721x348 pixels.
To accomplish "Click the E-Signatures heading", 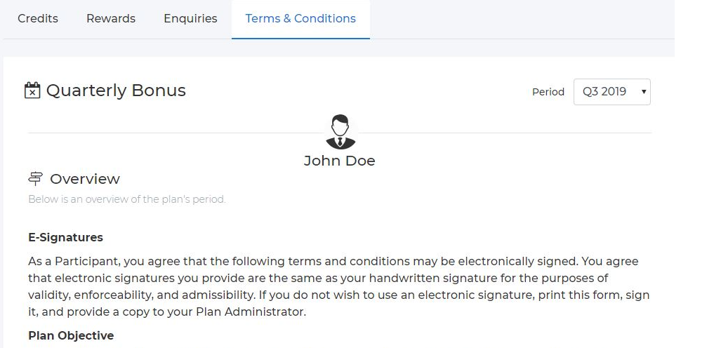I will [65, 237].
